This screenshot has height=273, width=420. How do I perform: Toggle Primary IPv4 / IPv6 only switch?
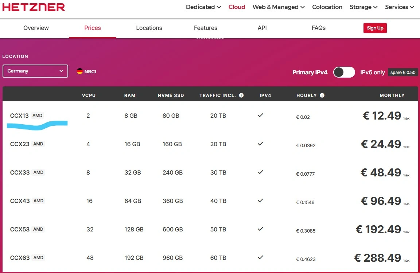click(344, 72)
